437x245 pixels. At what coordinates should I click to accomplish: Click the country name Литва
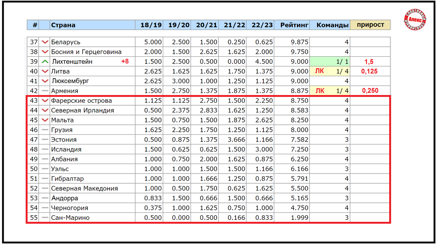tap(60, 72)
